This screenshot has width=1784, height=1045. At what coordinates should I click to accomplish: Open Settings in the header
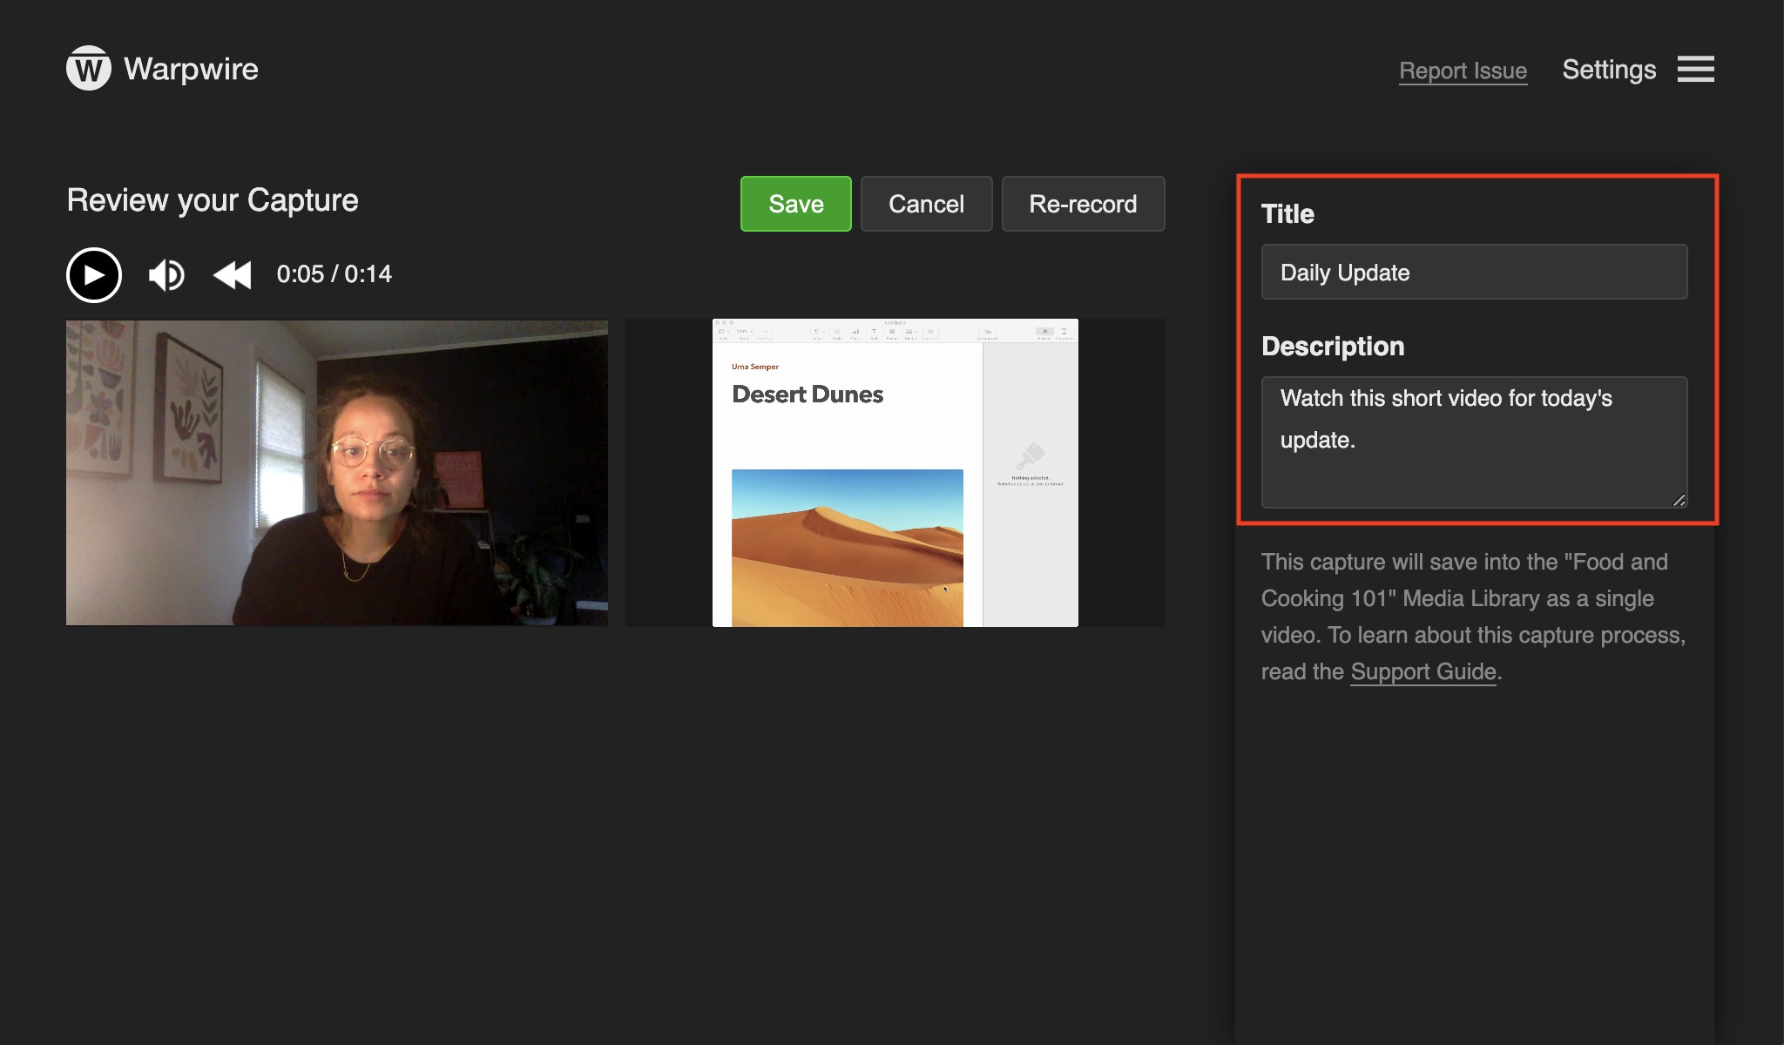pos(1608,70)
